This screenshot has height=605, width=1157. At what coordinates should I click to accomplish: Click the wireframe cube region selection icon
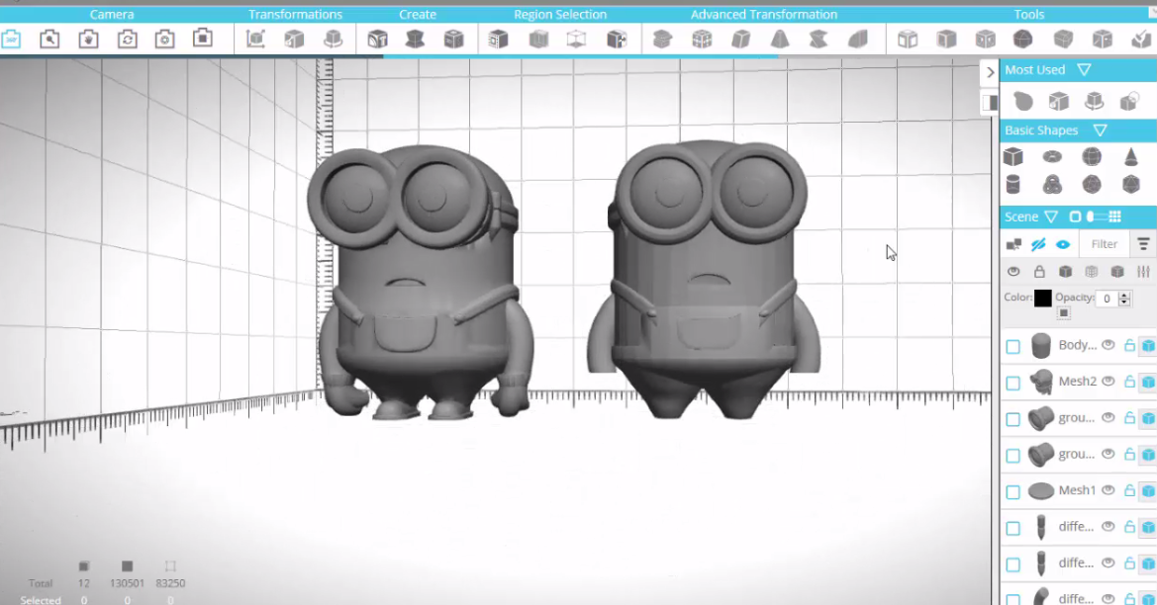click(x=576, y=40)
